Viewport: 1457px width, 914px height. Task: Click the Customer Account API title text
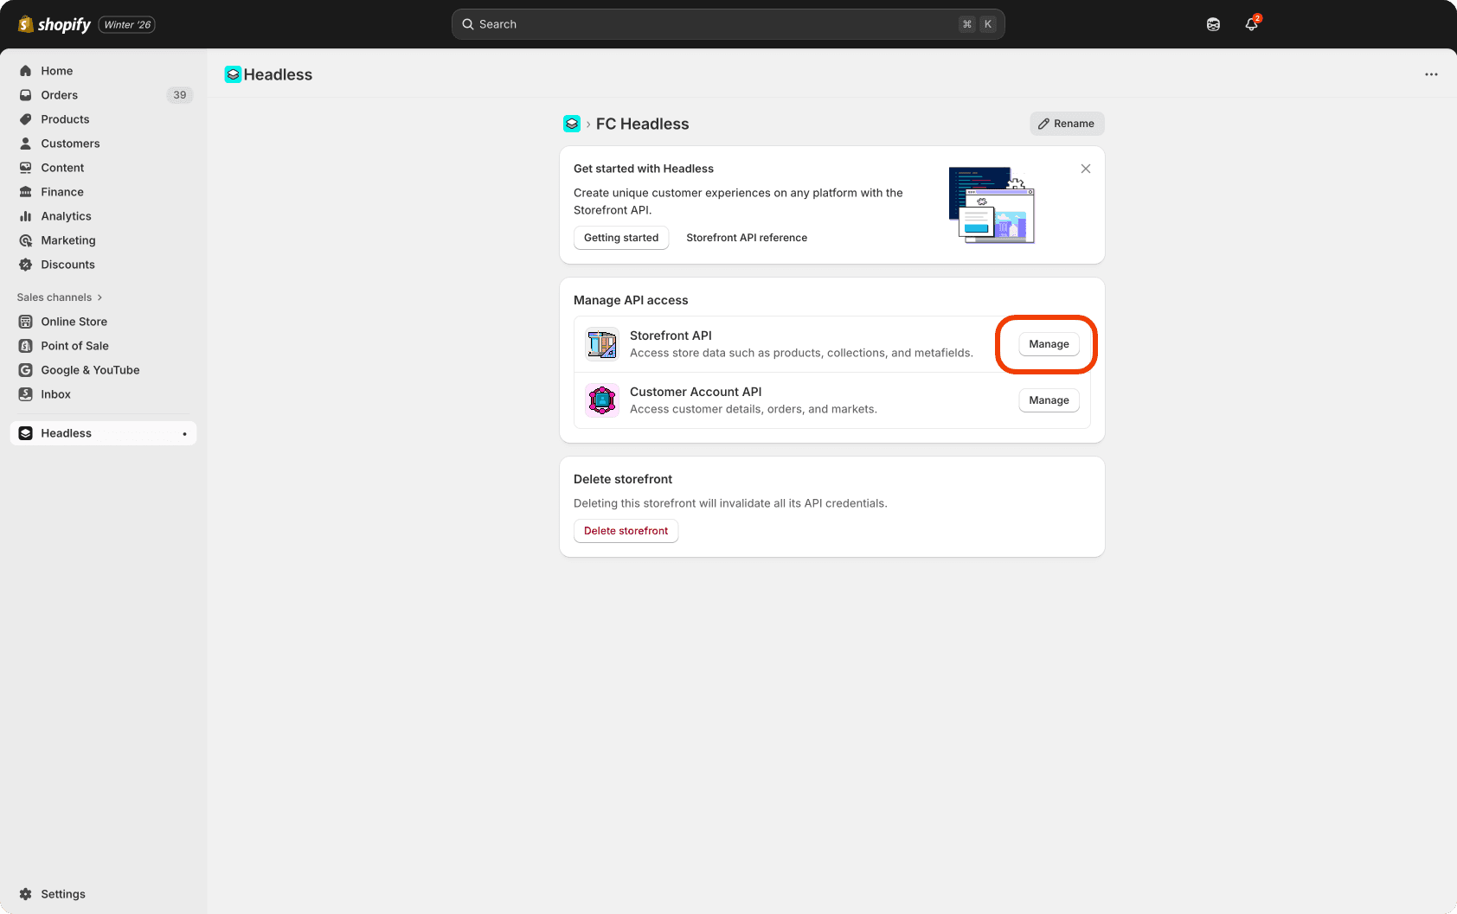pyautogui.click(x=696, y=392)
